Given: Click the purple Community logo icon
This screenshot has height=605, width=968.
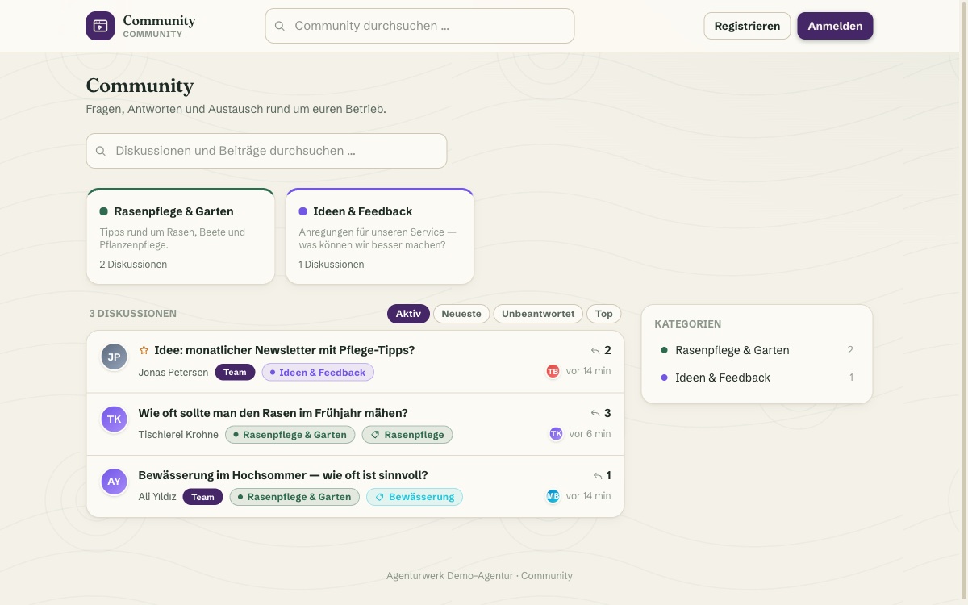Looking at the screenshot, I should (x=101, y=26).
